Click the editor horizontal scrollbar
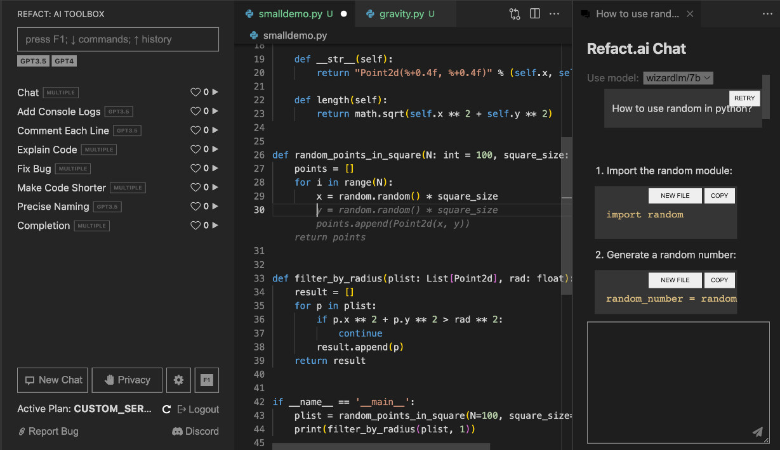Viewport: 780px width, 450px height. point(381,446)
